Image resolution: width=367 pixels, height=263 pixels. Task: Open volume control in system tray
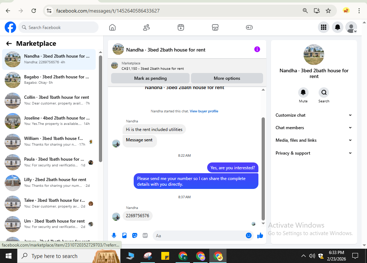[x=312, y=256]
